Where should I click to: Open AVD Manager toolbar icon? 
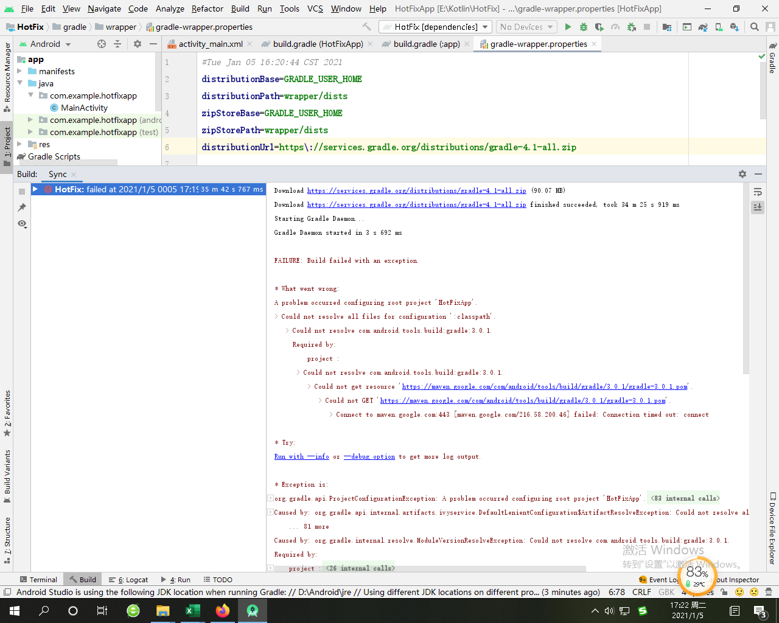pyautogui.click(x=719, y=27)
